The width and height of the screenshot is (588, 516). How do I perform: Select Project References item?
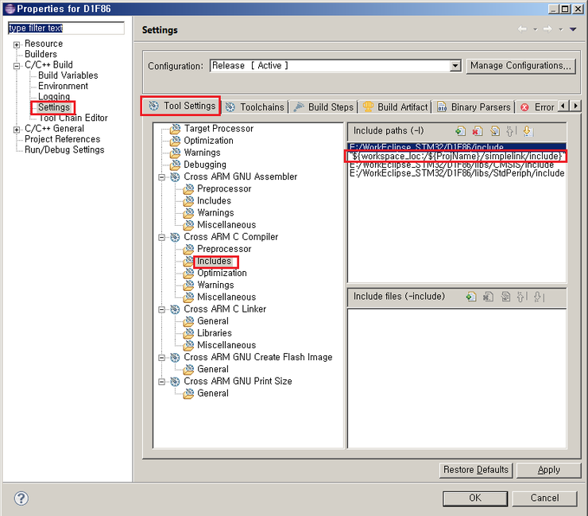pyautogui.click(x=62, y=139)
